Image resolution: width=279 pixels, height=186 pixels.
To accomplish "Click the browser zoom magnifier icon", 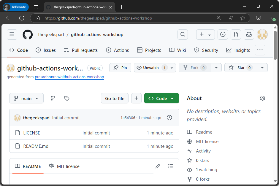I will tap(219, 18).
